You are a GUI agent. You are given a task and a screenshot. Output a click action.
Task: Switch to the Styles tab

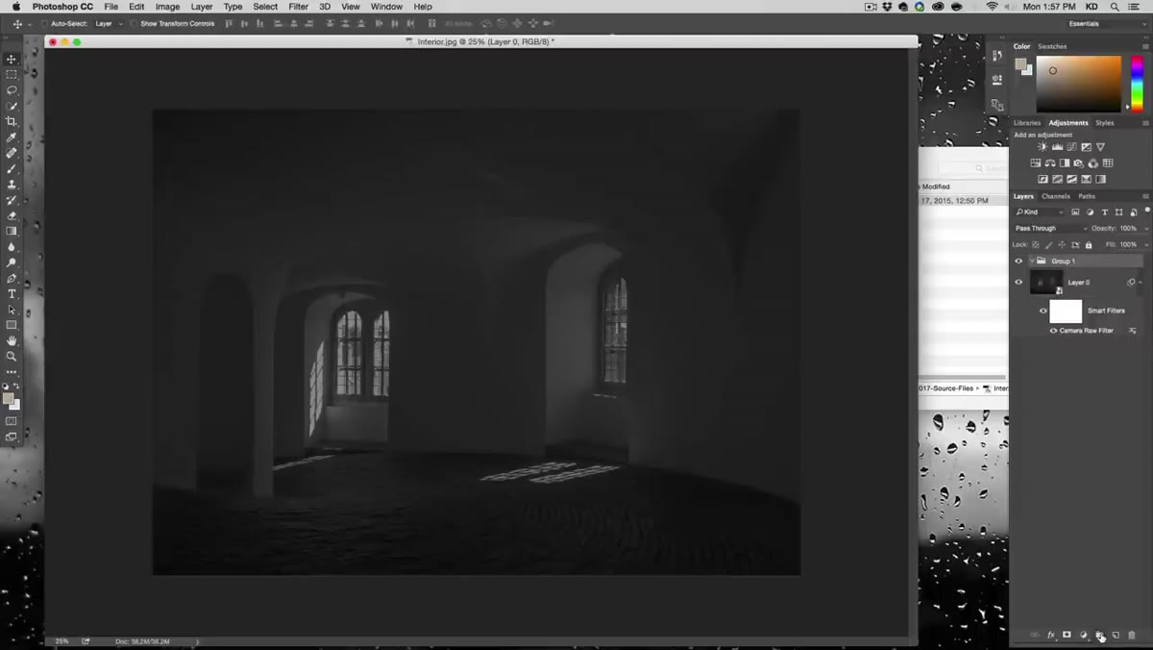[1105, 123]
